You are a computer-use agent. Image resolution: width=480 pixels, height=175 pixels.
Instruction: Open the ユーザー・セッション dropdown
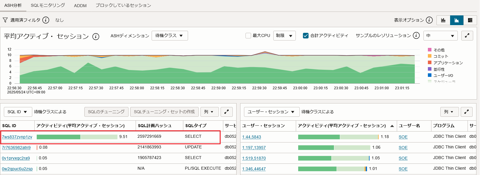[x=272, y=112]
